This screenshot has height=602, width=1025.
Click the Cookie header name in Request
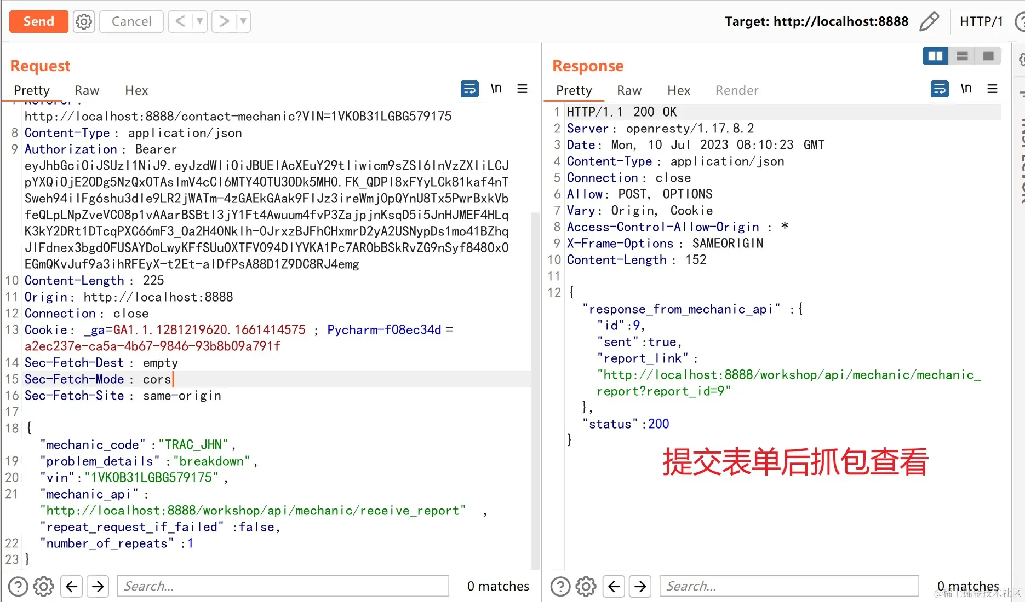46,330
